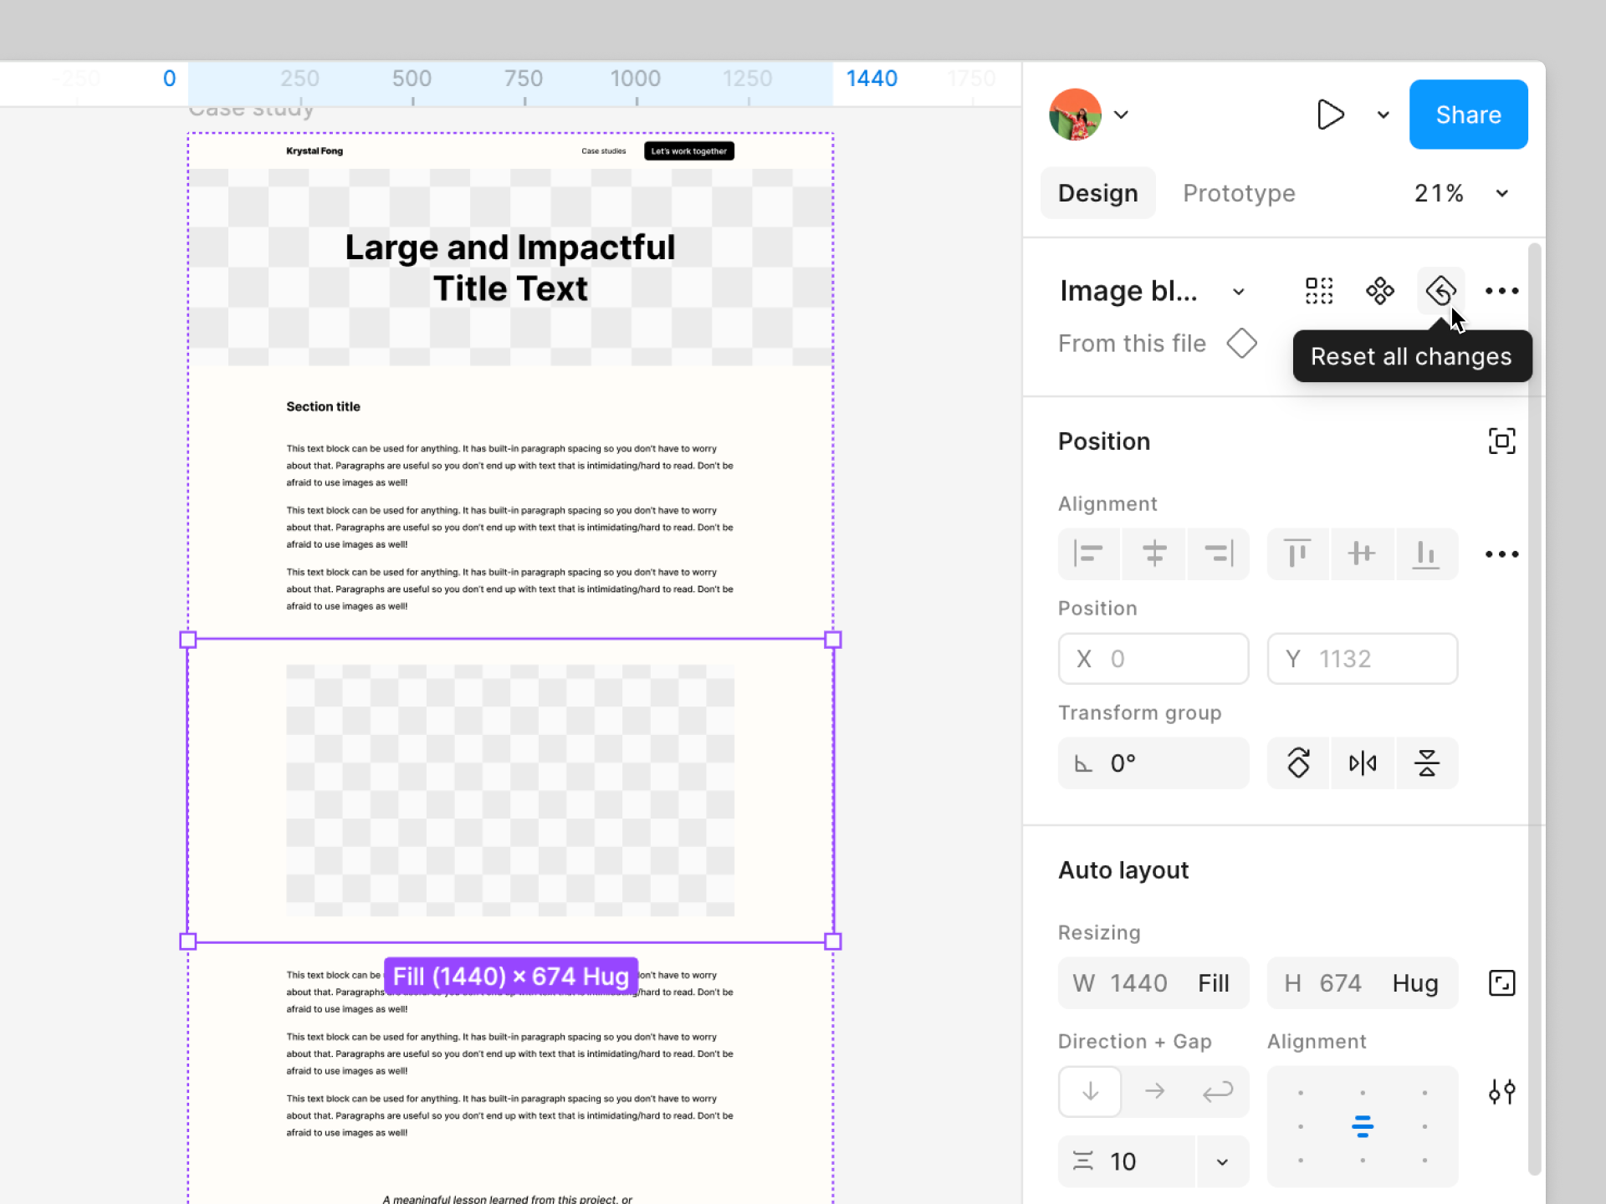
Task: Click the Flip horizontal icon
Action: (1362, 763)
